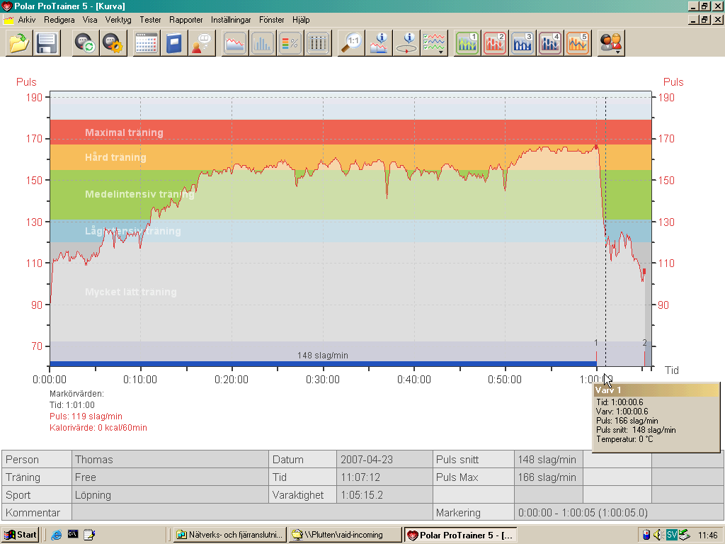Click the 1:1 magnifier zoom reset icon
The image size is (725, 544).
click(351, 43)
